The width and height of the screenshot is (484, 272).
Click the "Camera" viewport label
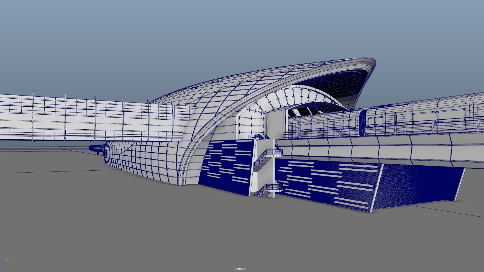click(x=240, y=268)
